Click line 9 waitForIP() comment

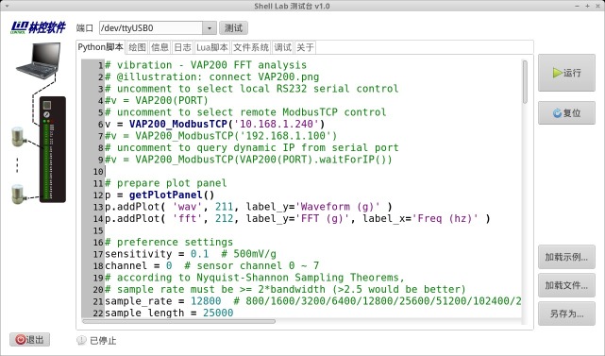pyautogui.click(x=248, y=160)
